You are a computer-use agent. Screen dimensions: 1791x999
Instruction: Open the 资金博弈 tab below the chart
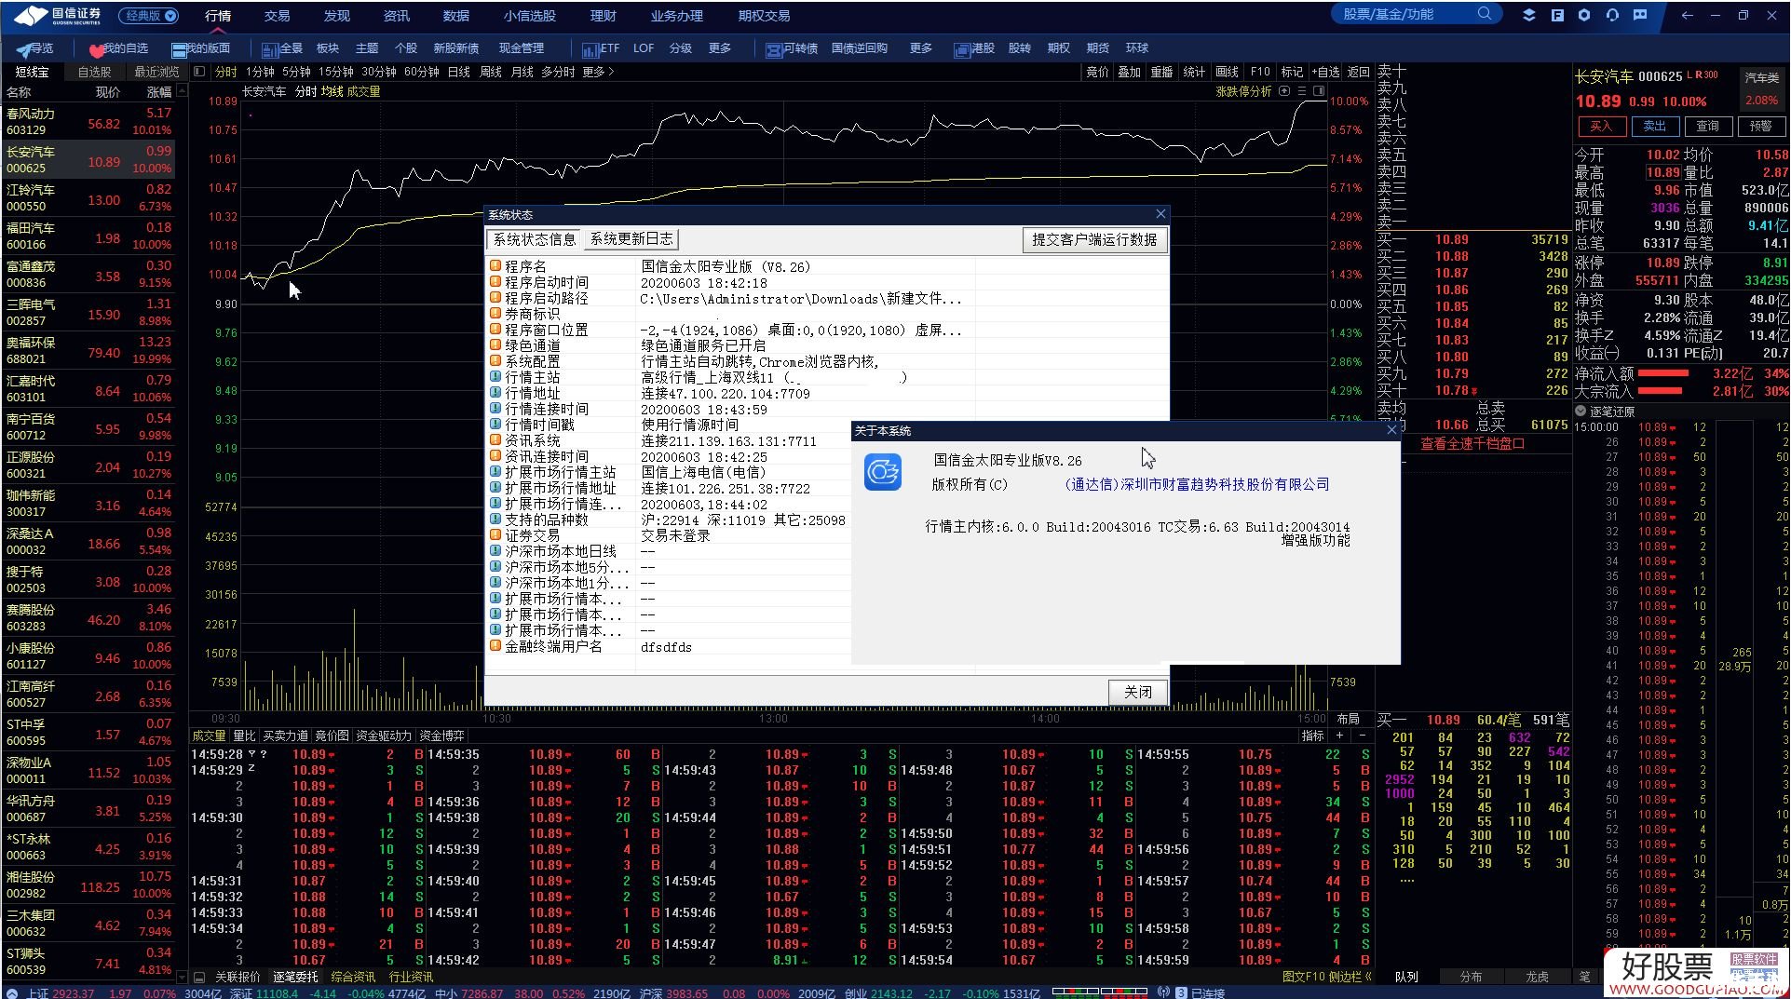(441, 736)
